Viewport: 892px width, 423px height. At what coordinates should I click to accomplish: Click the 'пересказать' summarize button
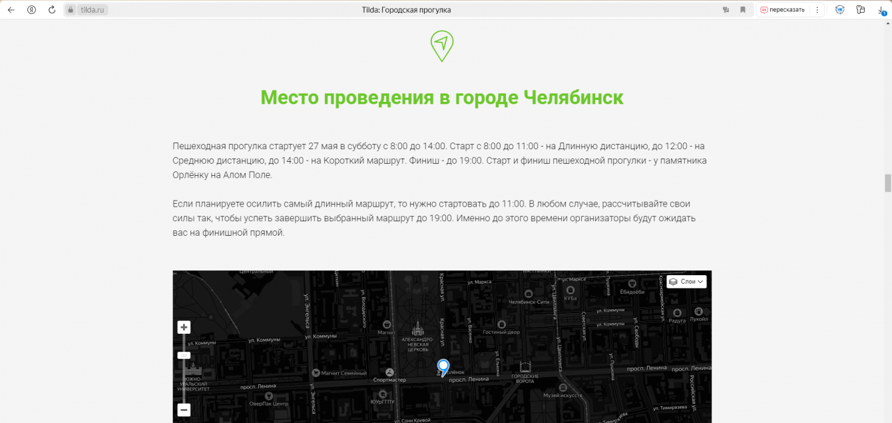[782, 10]
